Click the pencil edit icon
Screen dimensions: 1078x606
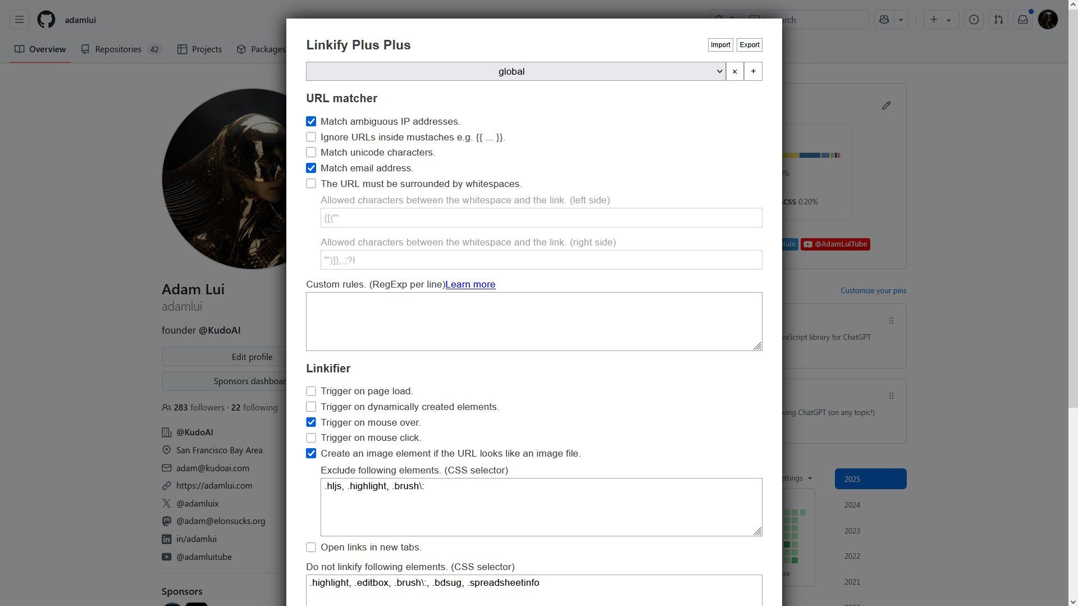click(886, 106)
